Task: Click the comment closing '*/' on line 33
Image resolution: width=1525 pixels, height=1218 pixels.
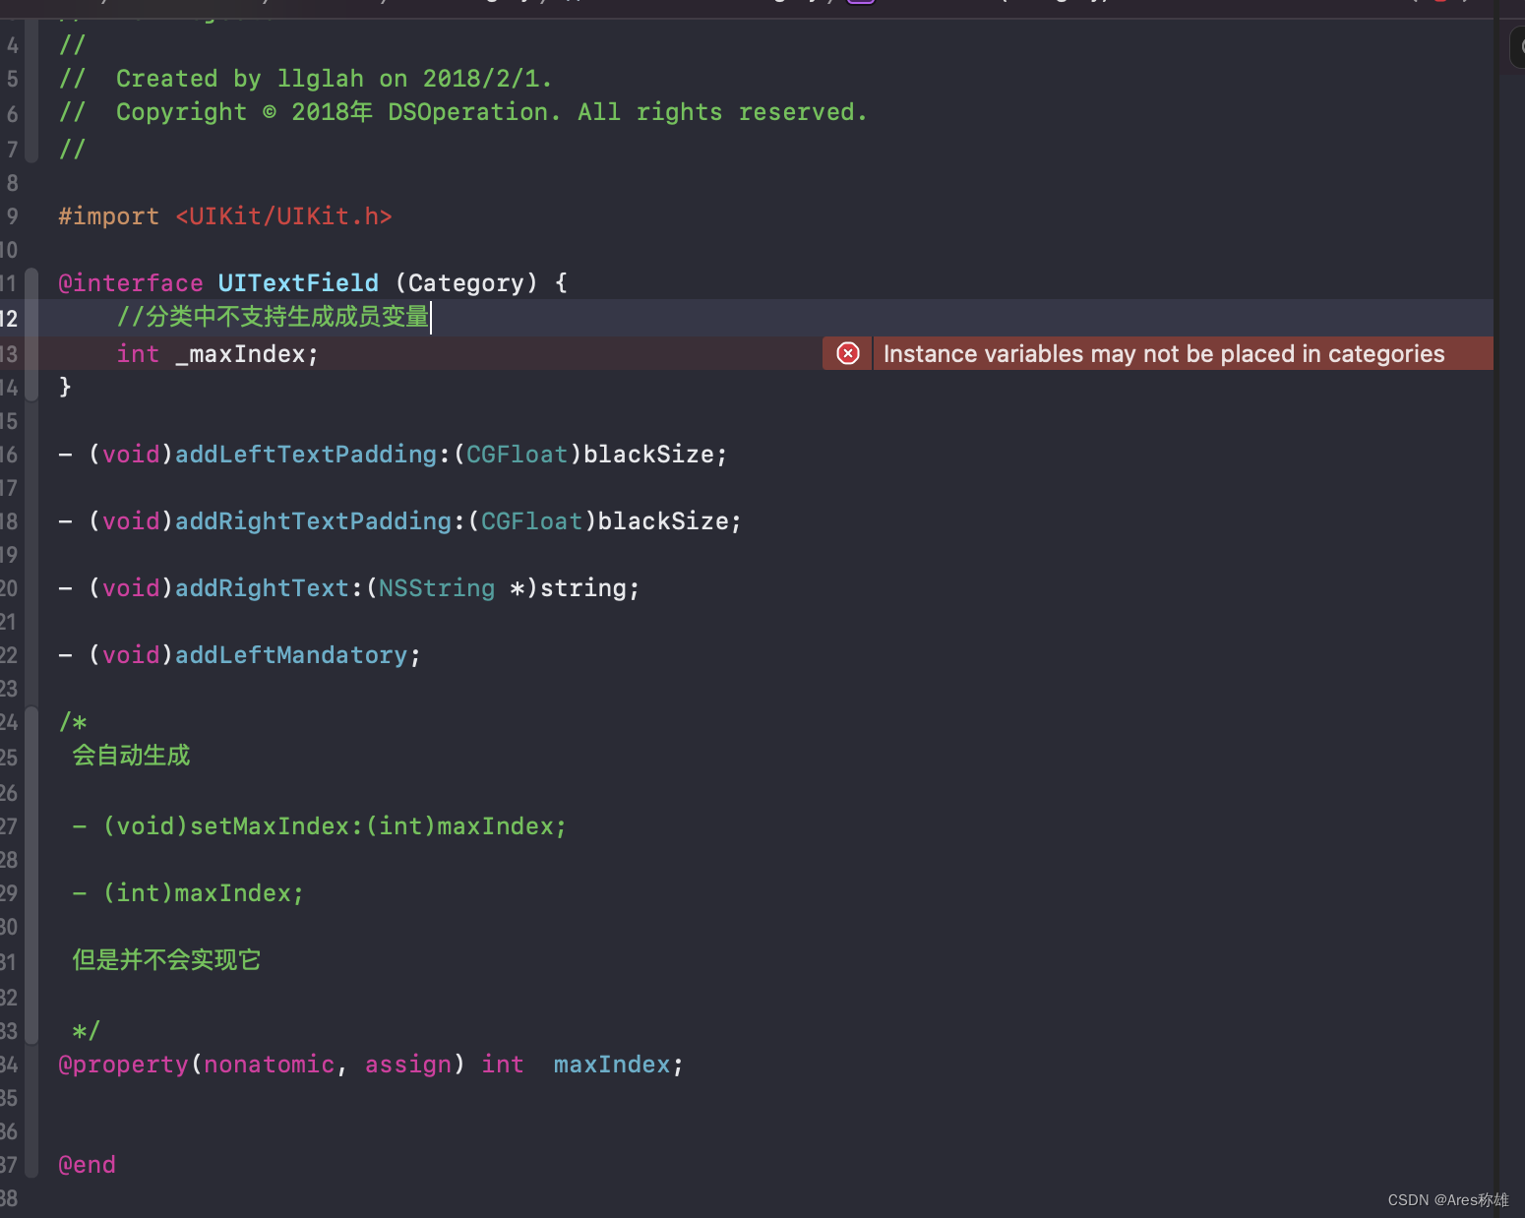Action: 87,1031
